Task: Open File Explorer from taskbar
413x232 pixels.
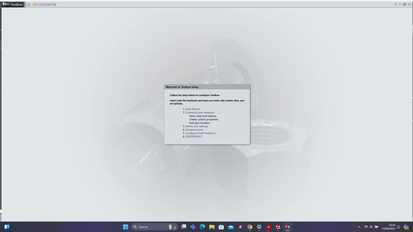Action: [212, 227]
